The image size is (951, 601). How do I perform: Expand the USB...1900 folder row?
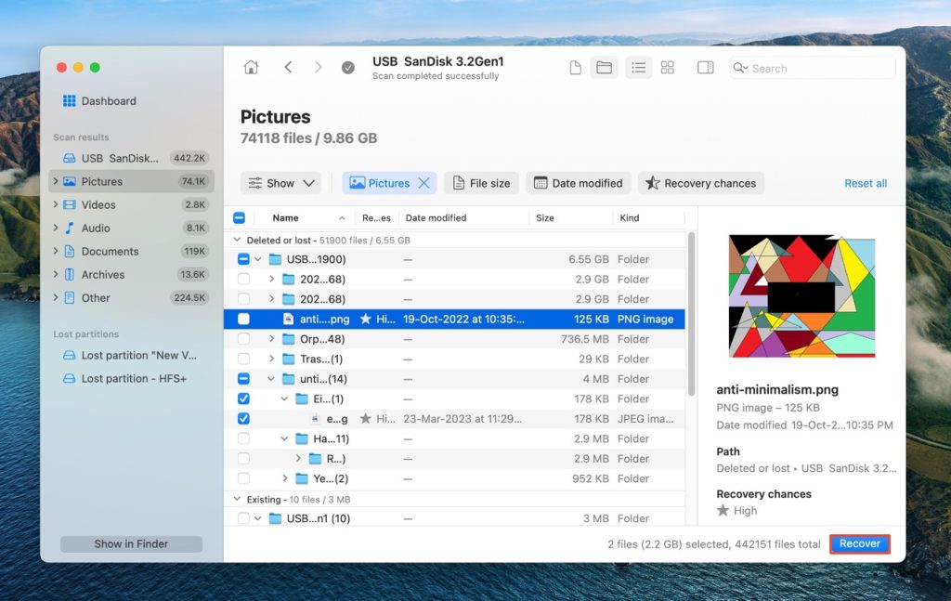pyautogui.click(x=259, y=259)
